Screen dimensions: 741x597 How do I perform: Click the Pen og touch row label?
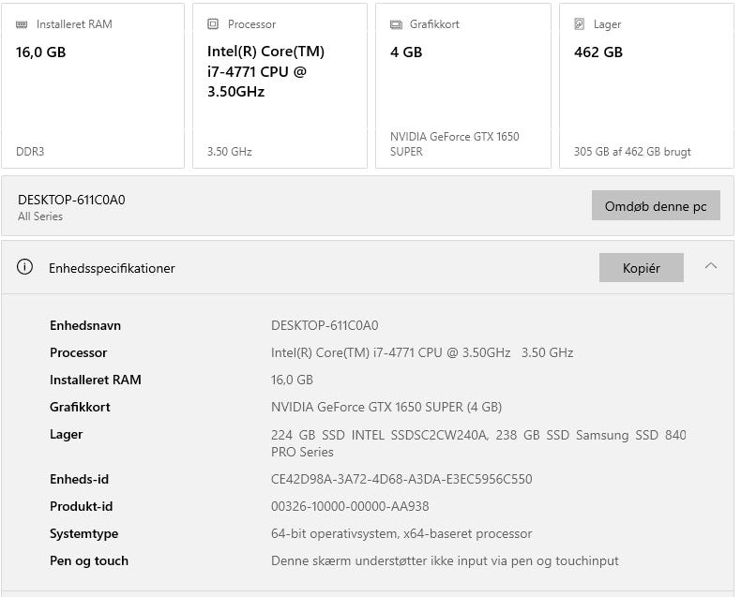coord(89,560)
